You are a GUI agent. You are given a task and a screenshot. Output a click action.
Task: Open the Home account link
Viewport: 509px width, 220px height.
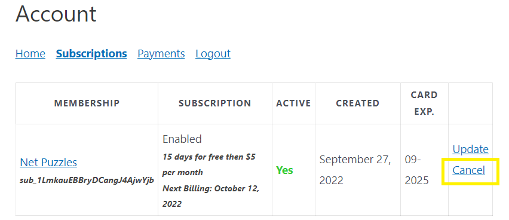coord(30,54)
